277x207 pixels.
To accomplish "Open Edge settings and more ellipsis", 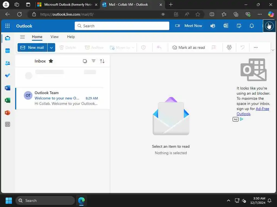I will pyautogui.click(x=259, y=15).
